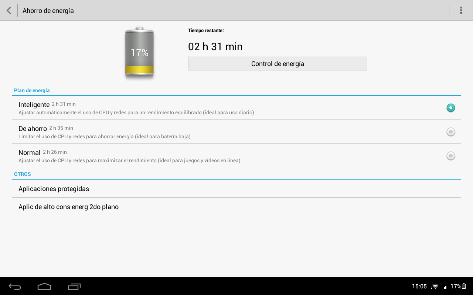Tap the large battery percentage icon
The image size is (473, 295).
tap(139, 53)
